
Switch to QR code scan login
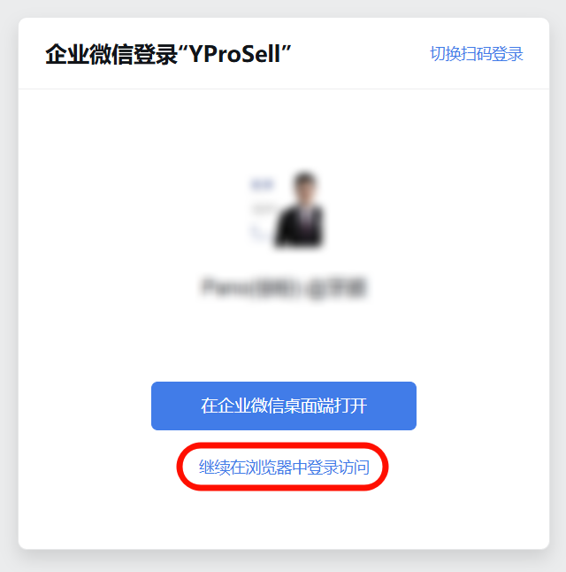[x=477, y=54]
